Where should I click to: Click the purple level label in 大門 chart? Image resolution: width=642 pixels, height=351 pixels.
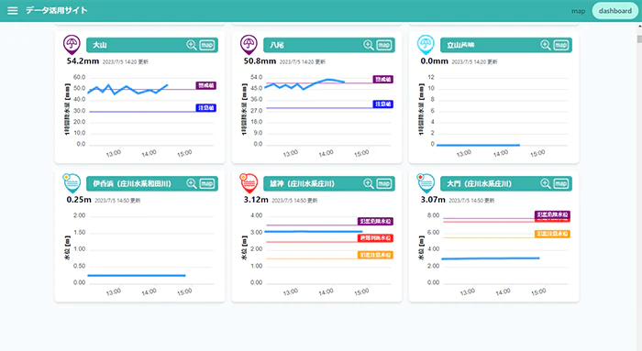pyautogui.click(x=552, y=214)
